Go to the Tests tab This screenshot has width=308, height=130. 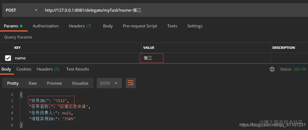point(172,26)
